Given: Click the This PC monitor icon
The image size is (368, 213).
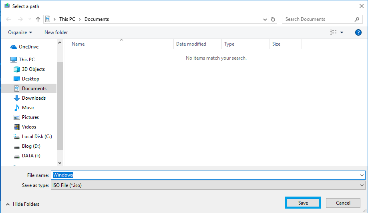Looking at the screenshot, I should [x=14, y=60].
